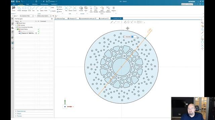Select the Point sketch tool
The image size is (215, 120).
(46, 9)
